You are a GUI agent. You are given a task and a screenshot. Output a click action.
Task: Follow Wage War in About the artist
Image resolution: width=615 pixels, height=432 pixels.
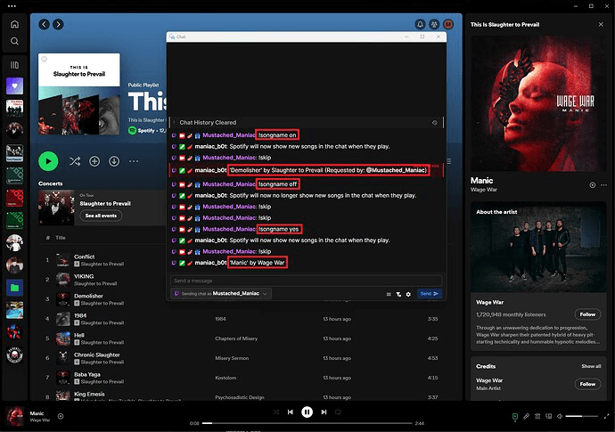pos(587,314)
